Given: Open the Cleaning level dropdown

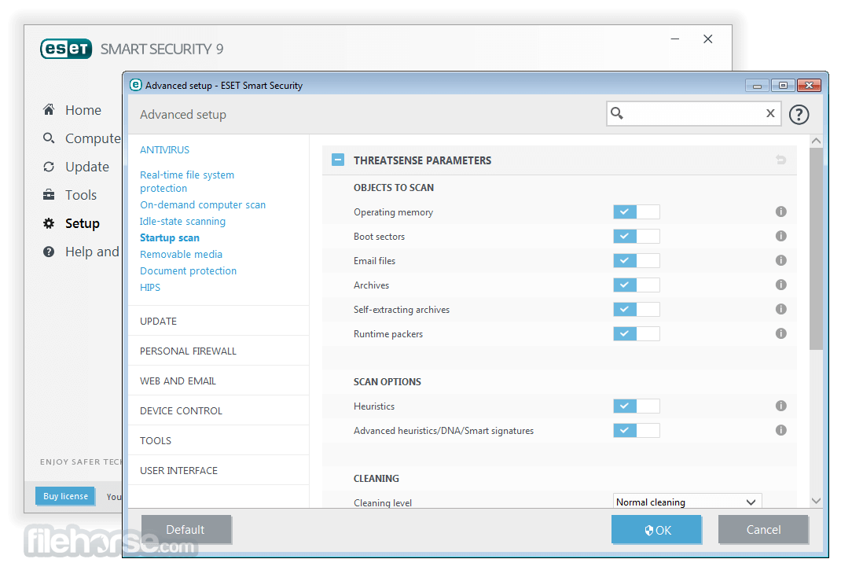Looking at the screenshot, I should click(688, 502).
